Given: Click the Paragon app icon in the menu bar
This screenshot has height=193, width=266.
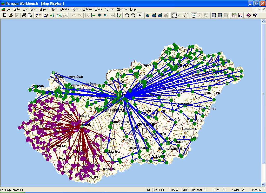Looking at the screenshot, I should click(3, 9).
